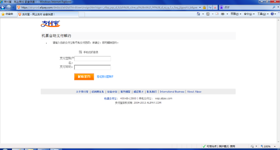The height and width of the screenshot is (150, 280).
Task: Click the RSS feeds icon
Action: coord(208,14)
